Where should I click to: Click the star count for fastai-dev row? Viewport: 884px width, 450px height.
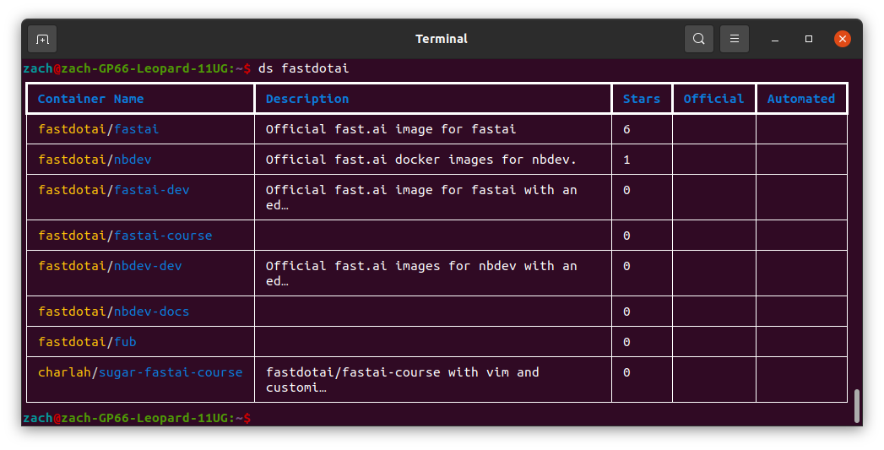click(626, 190)
